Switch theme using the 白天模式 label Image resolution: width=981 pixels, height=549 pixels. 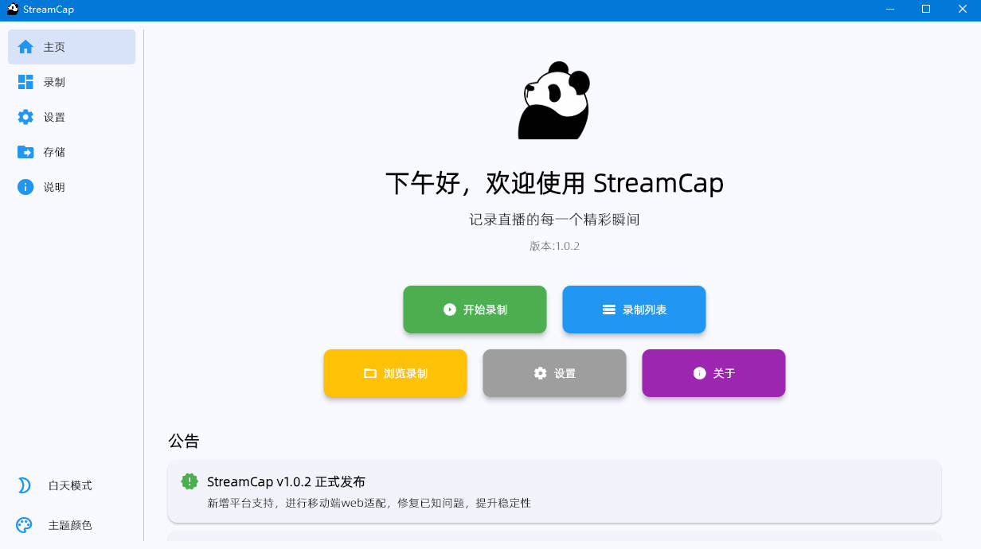click(x=70, y=485)
